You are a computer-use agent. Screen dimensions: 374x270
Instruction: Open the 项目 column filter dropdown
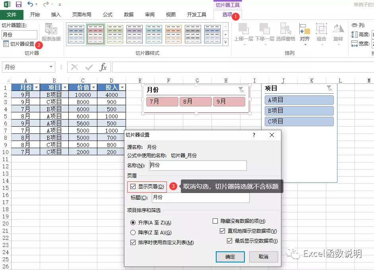(65, 87)
